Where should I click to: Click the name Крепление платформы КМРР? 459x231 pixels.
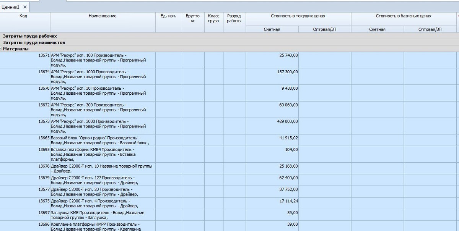[x=79, y=224]
